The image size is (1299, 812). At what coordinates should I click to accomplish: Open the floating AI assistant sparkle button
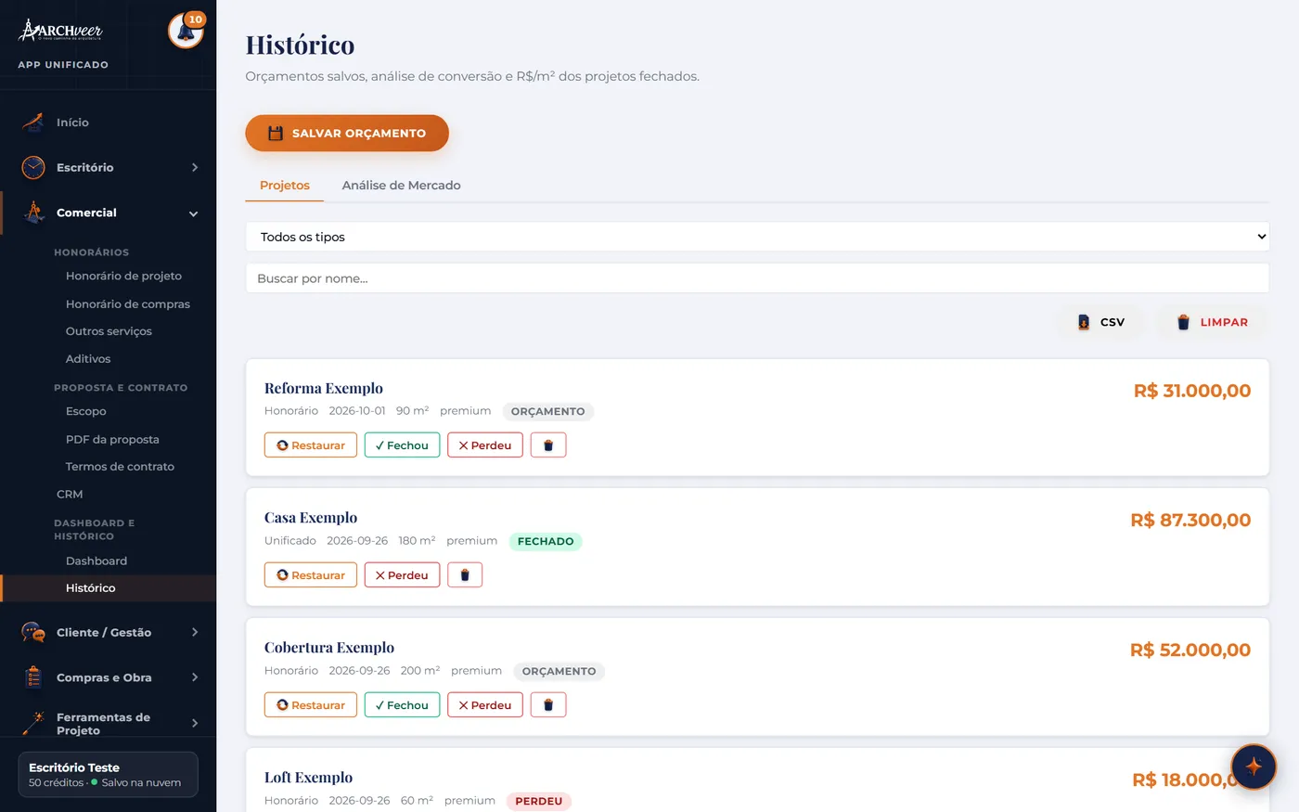[1254, 767]
